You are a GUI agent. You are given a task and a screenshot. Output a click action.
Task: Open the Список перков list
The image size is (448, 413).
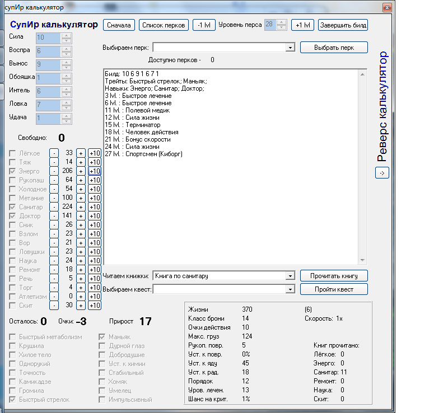164,25
